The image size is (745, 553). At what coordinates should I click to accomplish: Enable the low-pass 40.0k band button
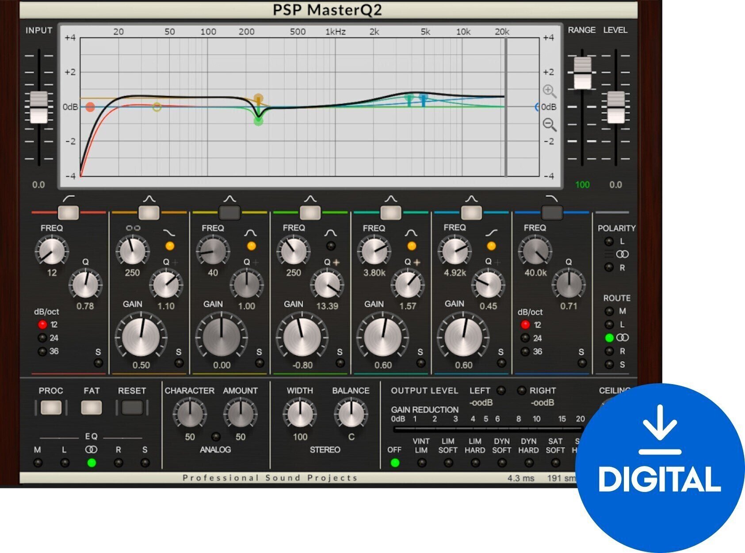[x=552, y=213]
